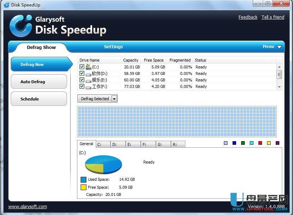This screenshot has width=293, height=215.
Task: Click the Drive Name column header
Action: point(99,60)
